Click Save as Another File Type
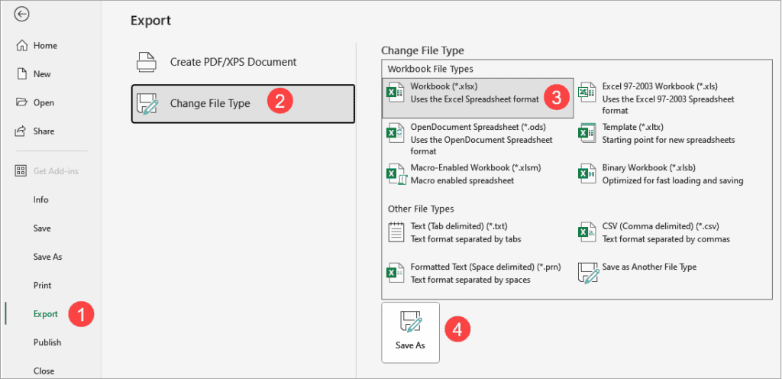This screenshot has height=379, width=782. (648, 267)
